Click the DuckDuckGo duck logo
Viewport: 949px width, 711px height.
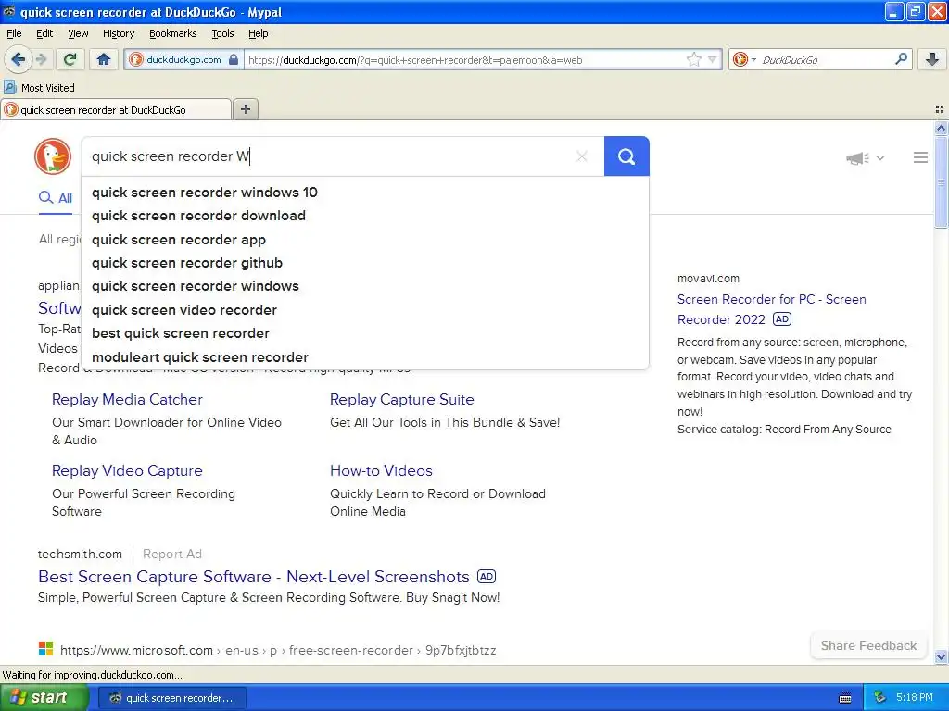pyautogui.click(x=53, y=156)
